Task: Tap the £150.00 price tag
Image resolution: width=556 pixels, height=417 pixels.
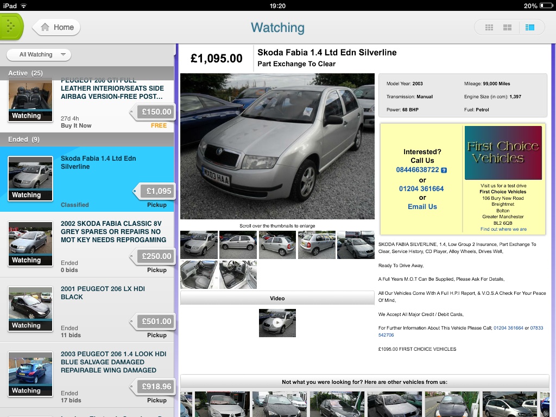Action: click(x=153, y=112)
